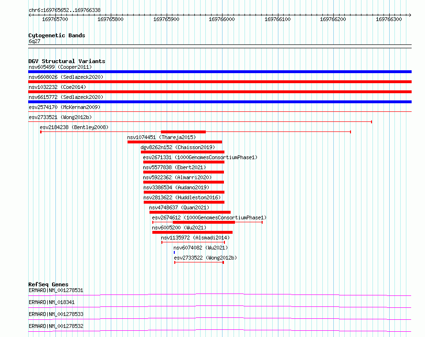Open nsv6005200 (Wu2021) variant label
The image size is (425, 337).
179,228
